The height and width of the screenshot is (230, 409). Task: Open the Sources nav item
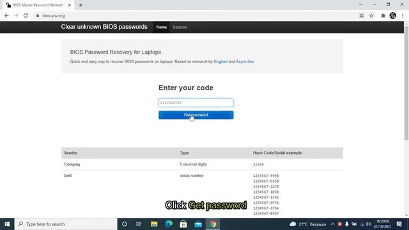tap(180, 27)
